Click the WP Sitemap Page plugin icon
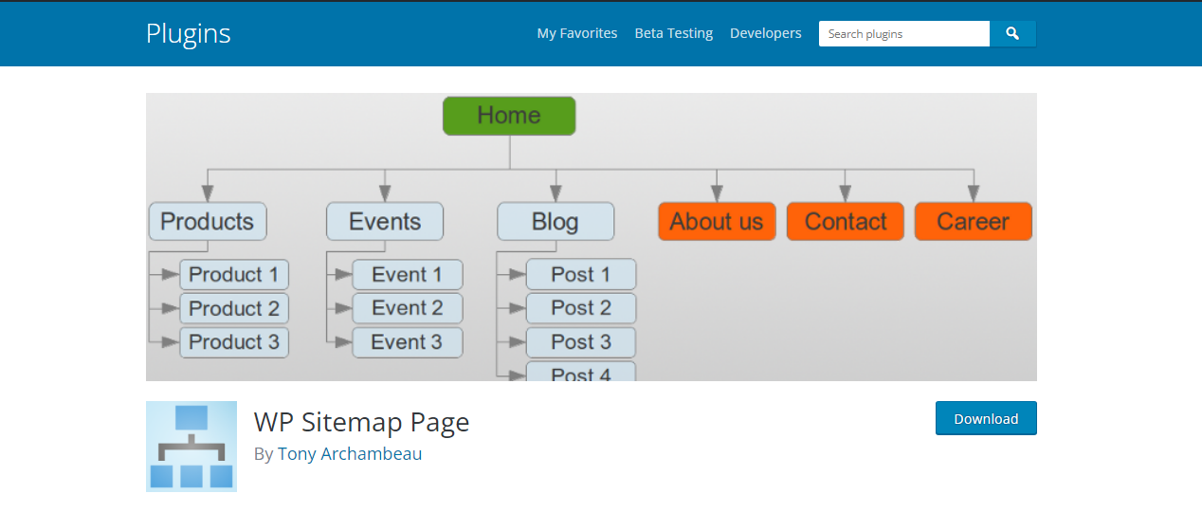Viewport: 1202px width, 512px height. (x=191, y=447)
